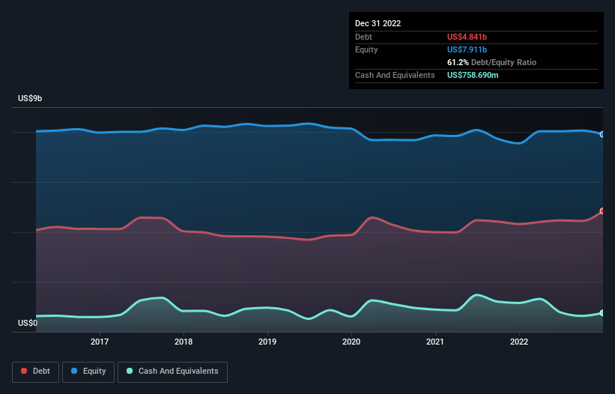615x394 pixels.
Task: Click the US$7.911b equity value
Action: (x=467, y=49)
